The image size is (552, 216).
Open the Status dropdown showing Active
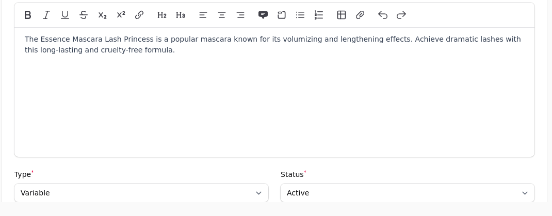(x=408, y=193)
